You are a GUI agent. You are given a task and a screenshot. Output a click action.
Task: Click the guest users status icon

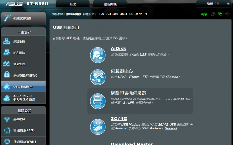tap(213, 14)
